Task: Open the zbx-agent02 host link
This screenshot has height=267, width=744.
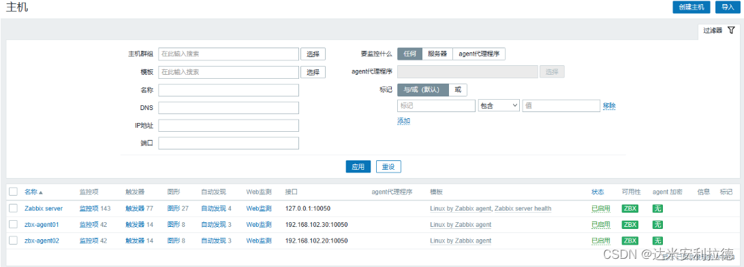Action: (x=42, y=241)
